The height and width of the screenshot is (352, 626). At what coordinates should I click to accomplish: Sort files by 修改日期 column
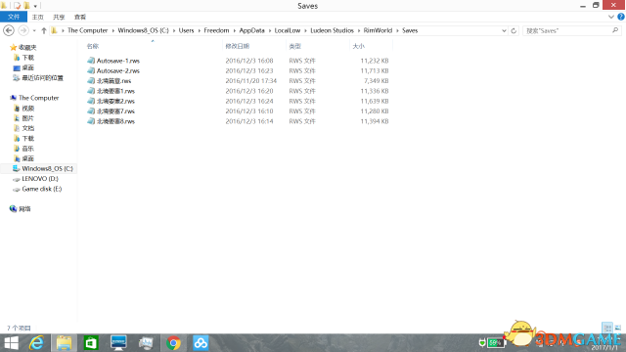pyautogui.click(x=238, y=46)
